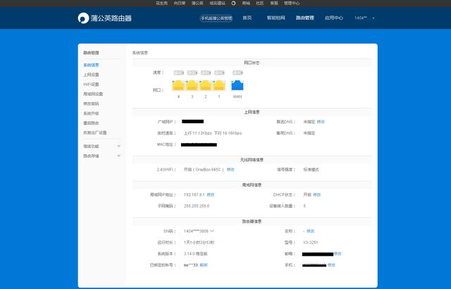Click the LAN port 3 icon
Image resolution: width=451 pixels, height=289 pixels.
[x=192, y=86]
